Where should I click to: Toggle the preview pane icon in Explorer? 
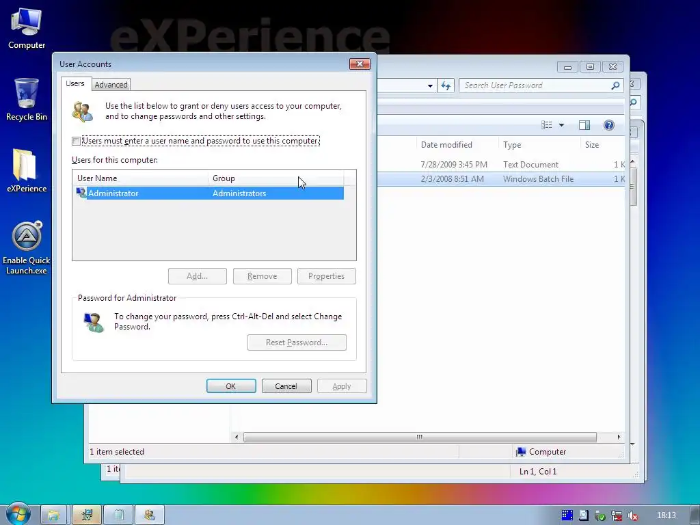pyautogui.click(x=584, y=125)
